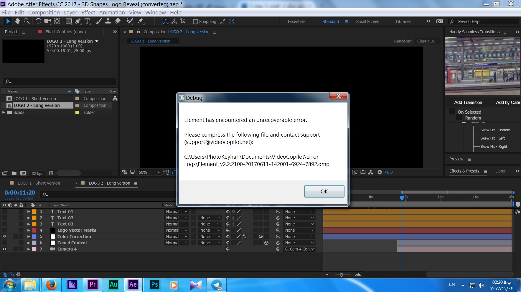Check the Random option
The image size is (521, 292).
click(x=459, y=117)
